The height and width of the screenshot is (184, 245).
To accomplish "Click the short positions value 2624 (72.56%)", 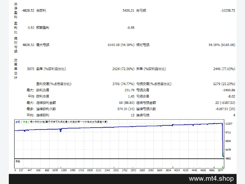I will point(123,69).
